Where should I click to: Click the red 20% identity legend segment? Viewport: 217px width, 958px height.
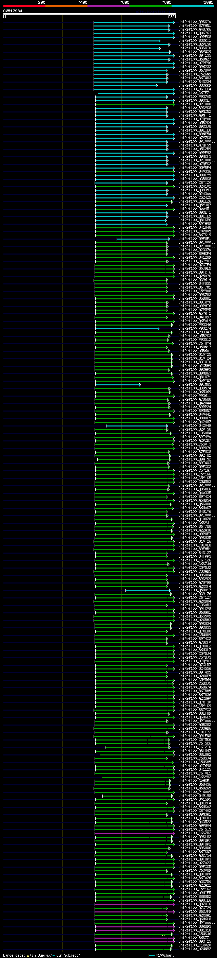(x=24, y=6)
